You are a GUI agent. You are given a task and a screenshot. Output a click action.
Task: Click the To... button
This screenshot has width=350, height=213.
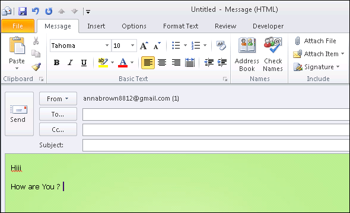[58, 114]
